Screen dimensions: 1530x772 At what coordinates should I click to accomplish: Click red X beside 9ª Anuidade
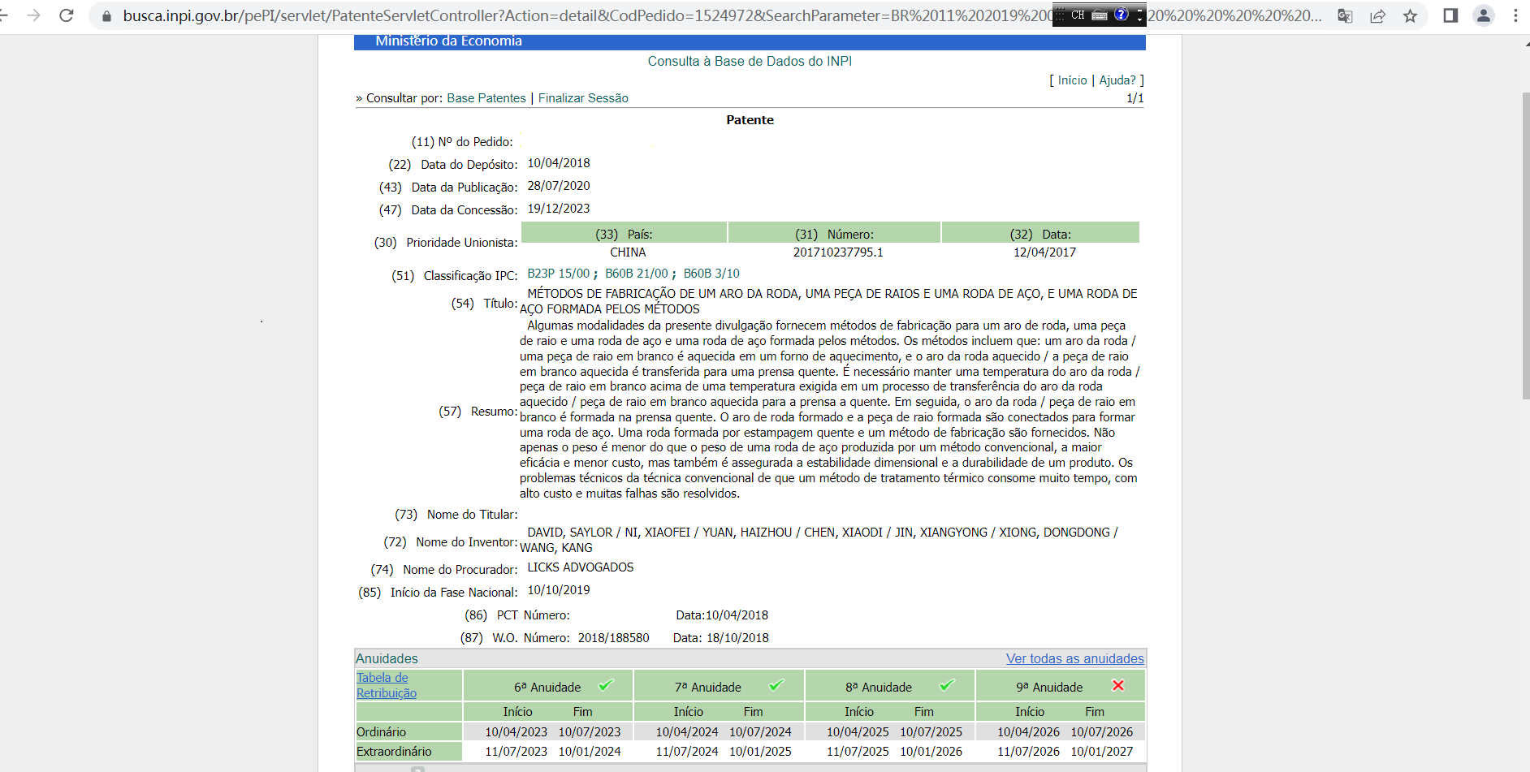point(1117,686)
